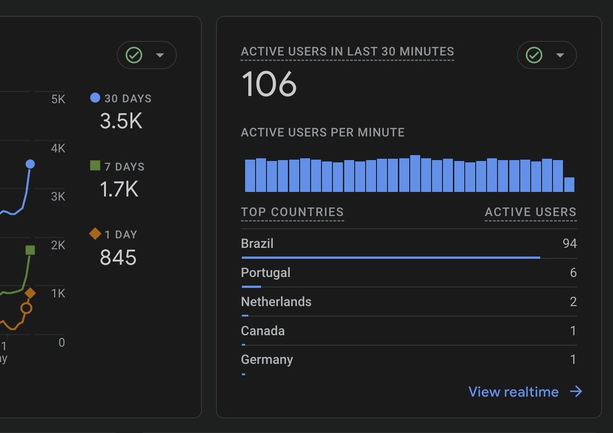Click the blue endpoint dot on 30-day line

30,164
